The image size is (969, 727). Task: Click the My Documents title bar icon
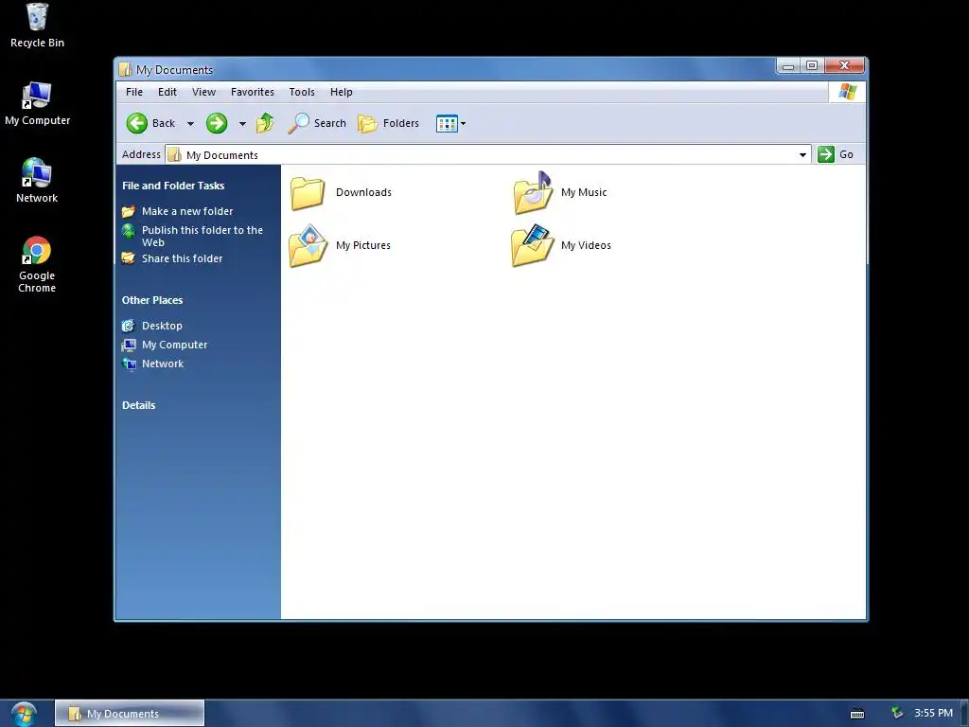click(126, 69)
